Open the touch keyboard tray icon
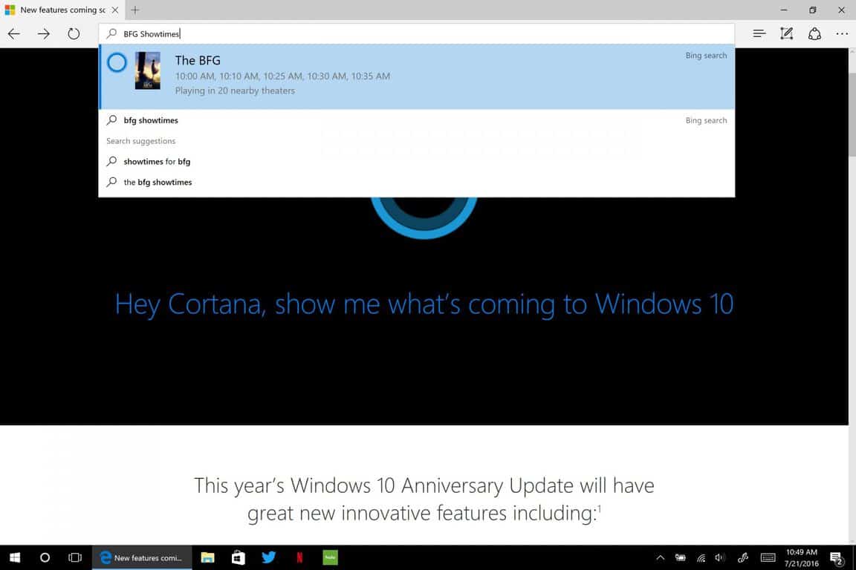This screenshot has height=570, width=856. pos(768,557)
